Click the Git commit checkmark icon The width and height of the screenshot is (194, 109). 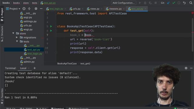[x=174, y=3]
